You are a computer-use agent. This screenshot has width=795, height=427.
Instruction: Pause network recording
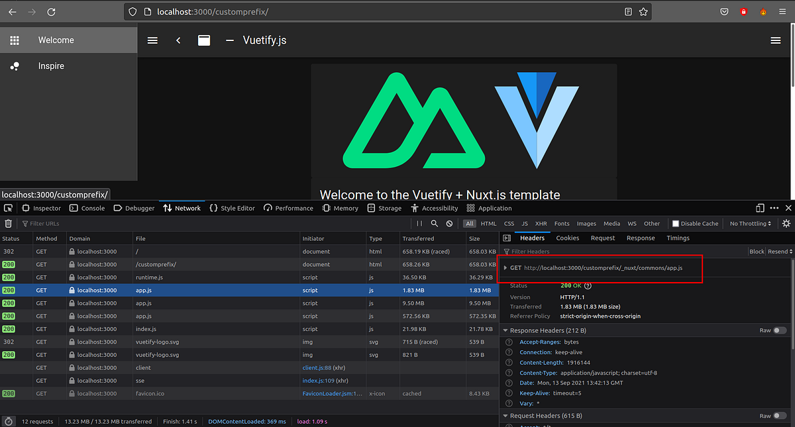(419, 224)
